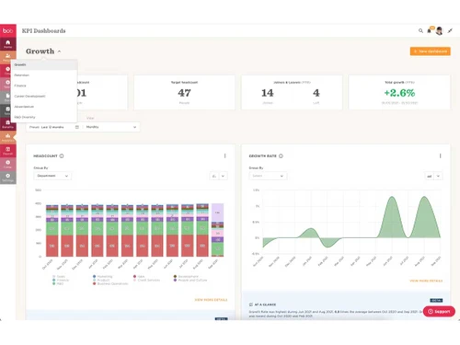
Task: Open the date preset calendar icon
Action: [77, 127]
